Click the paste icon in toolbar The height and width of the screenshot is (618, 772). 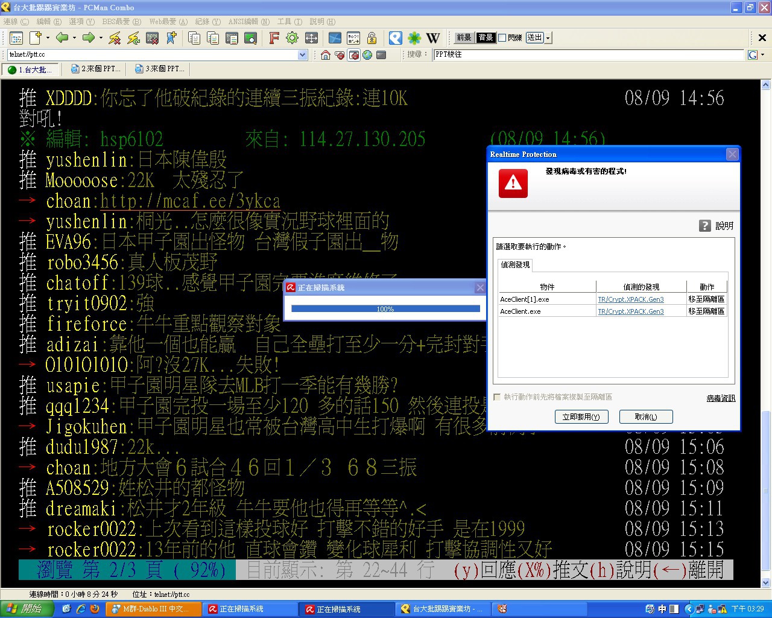(x=213, y=38)
